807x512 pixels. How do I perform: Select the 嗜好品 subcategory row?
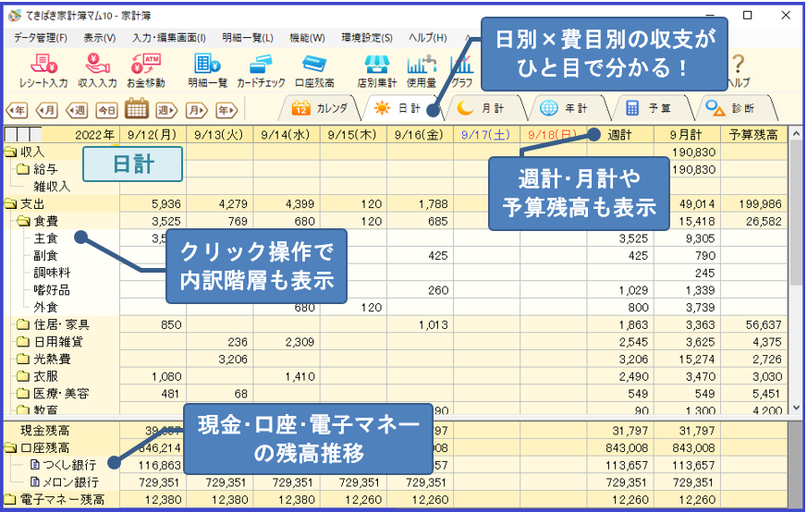pos(52,290)
